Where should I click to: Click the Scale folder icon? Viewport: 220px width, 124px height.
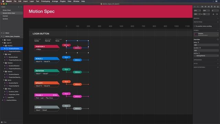[6, 54]
